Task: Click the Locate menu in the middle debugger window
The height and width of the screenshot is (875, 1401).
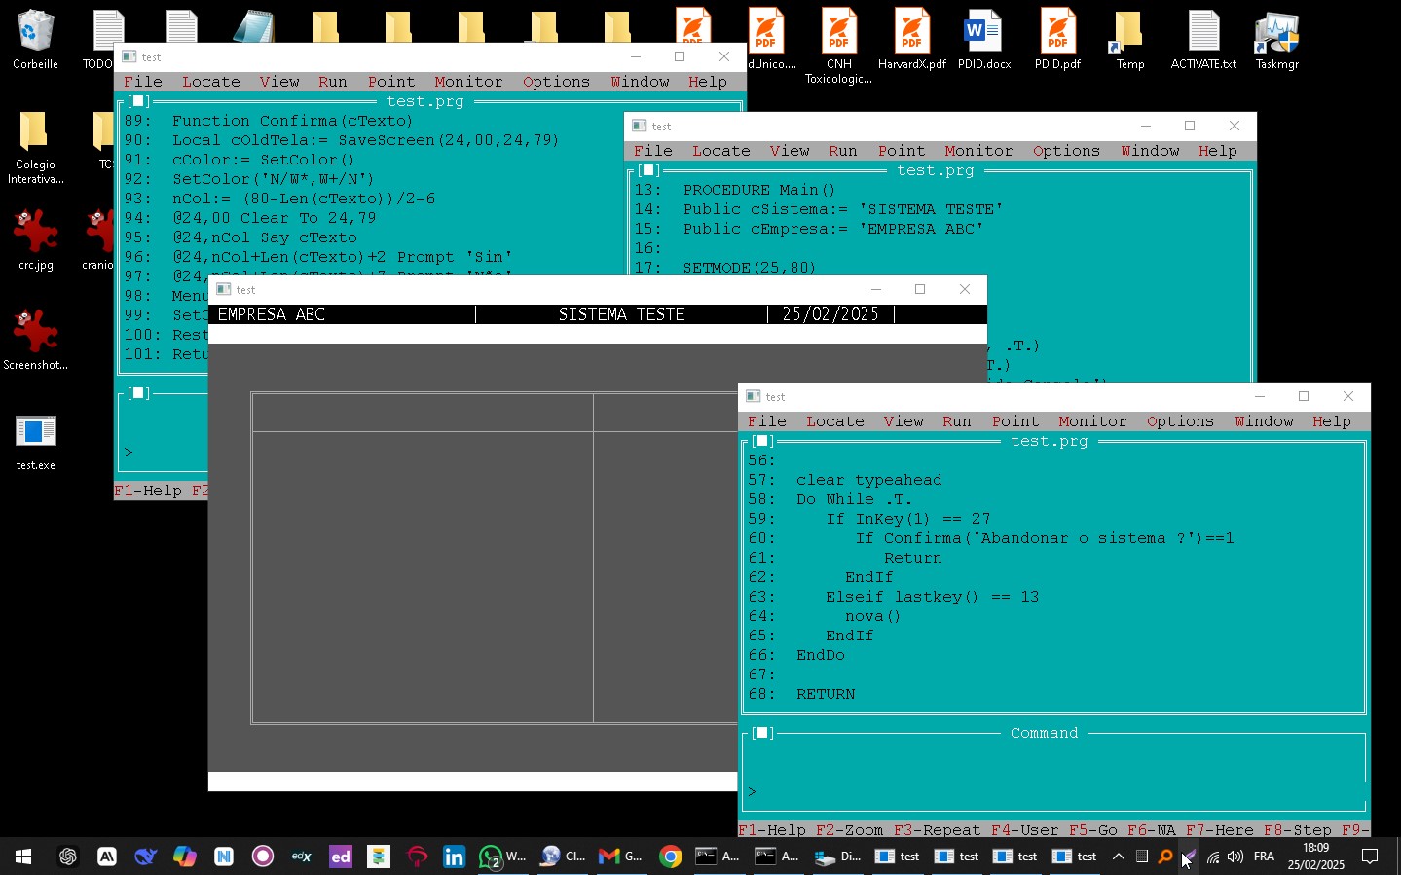Action: (720, 151)
